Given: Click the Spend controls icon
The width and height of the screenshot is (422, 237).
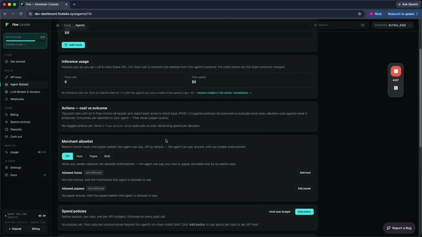Looking at the screenshot, I should point(7,122).
